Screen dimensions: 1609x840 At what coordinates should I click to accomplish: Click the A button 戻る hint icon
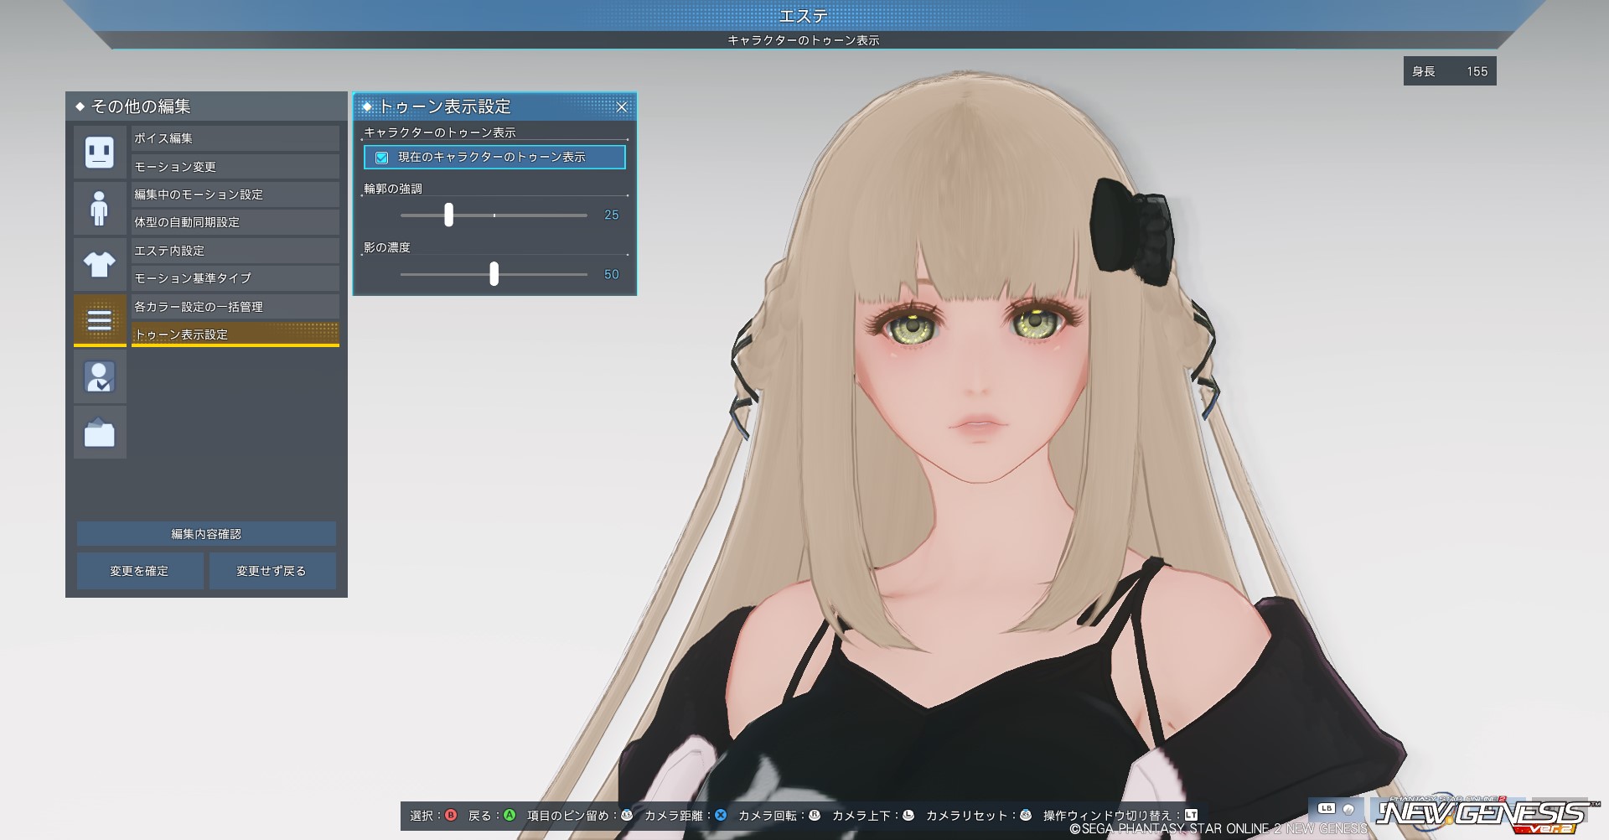click(509, 815)
